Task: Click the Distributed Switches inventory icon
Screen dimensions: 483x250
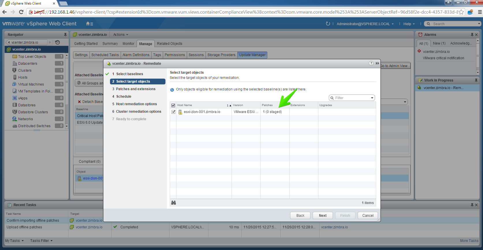Action: [x=15, y=126]
